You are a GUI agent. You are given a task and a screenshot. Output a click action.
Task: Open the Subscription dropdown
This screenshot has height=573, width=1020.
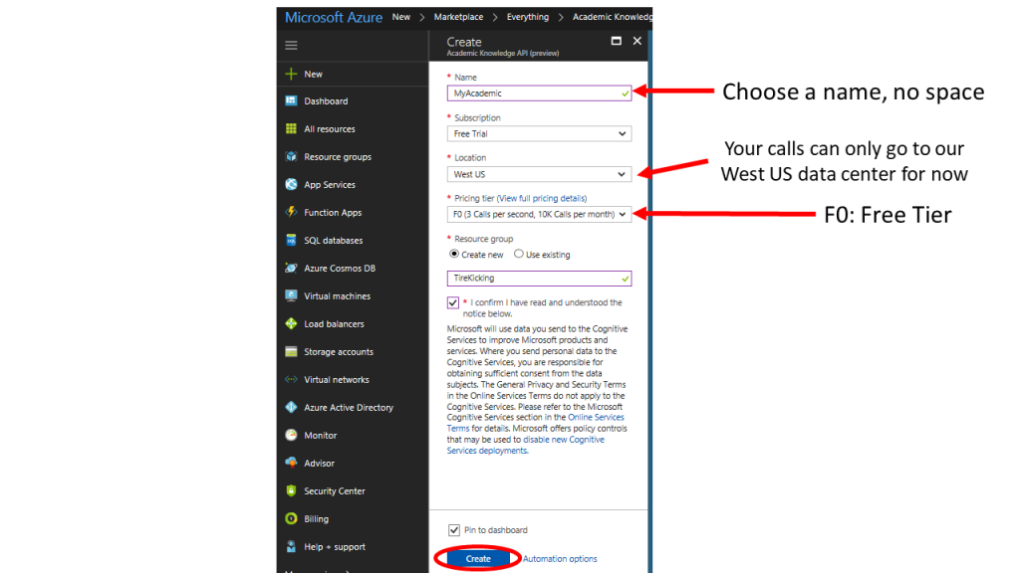(x=539, y=133)
